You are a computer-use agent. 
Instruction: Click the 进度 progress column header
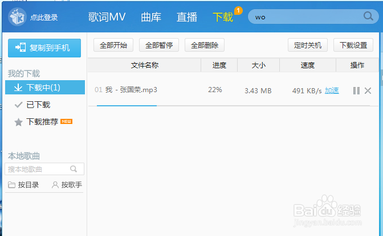click(x=219, y=65)
